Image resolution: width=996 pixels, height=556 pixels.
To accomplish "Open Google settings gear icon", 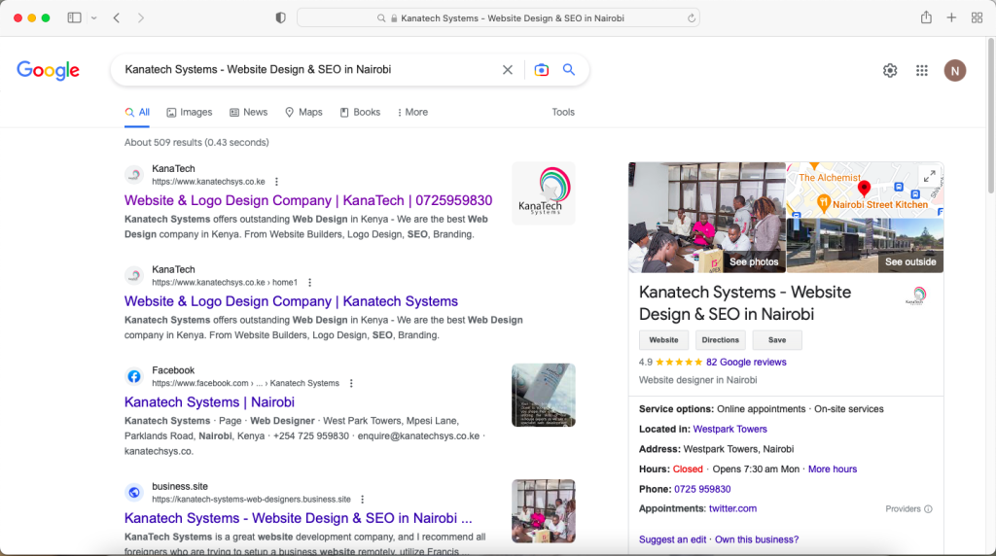I will 890,70.
